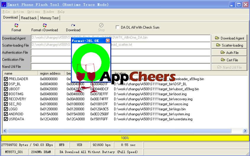
Task: Click the Scatter-loading button
Action: [229, 45]
